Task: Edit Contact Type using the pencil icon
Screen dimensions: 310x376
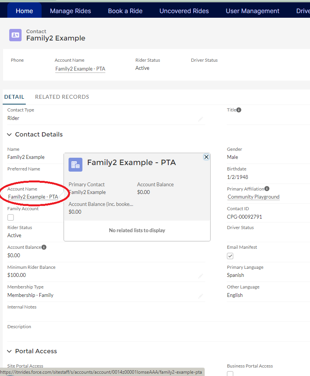Action: [x=201, y=119]
